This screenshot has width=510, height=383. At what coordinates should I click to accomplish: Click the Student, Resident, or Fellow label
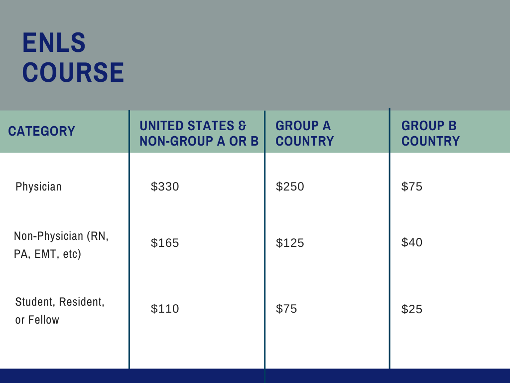[x=60, y=311]
